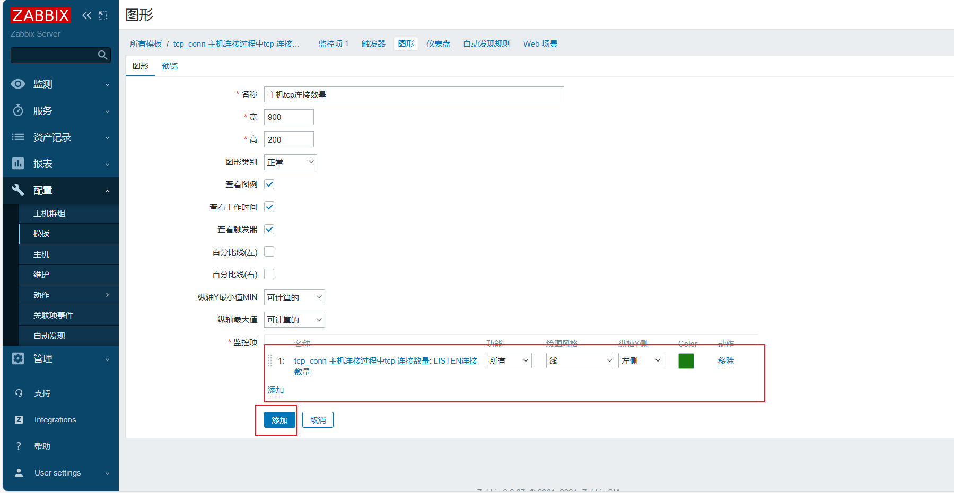The height and width of the screenshot is (493, 954).
Task: Open the 触发器 tab
Action: coord(373,43)
